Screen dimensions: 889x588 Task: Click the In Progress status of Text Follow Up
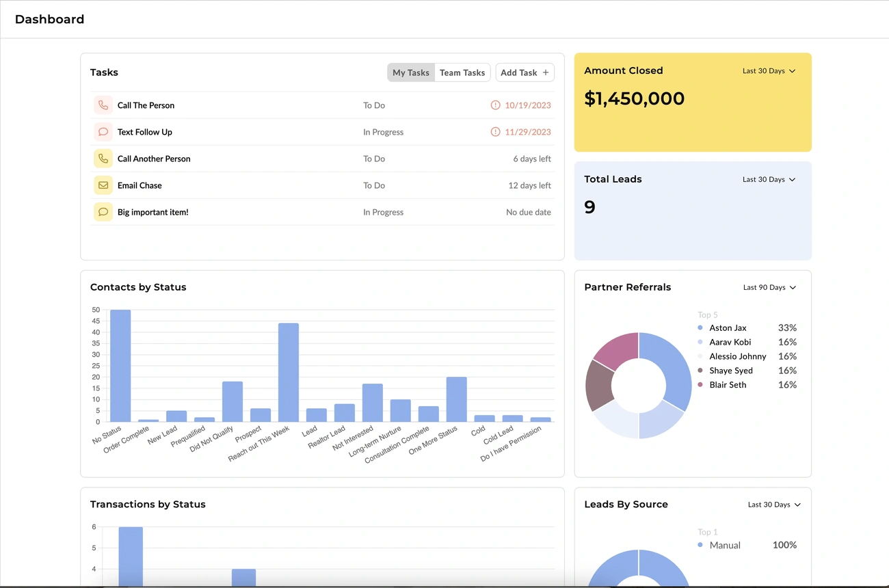coord(383,132)
